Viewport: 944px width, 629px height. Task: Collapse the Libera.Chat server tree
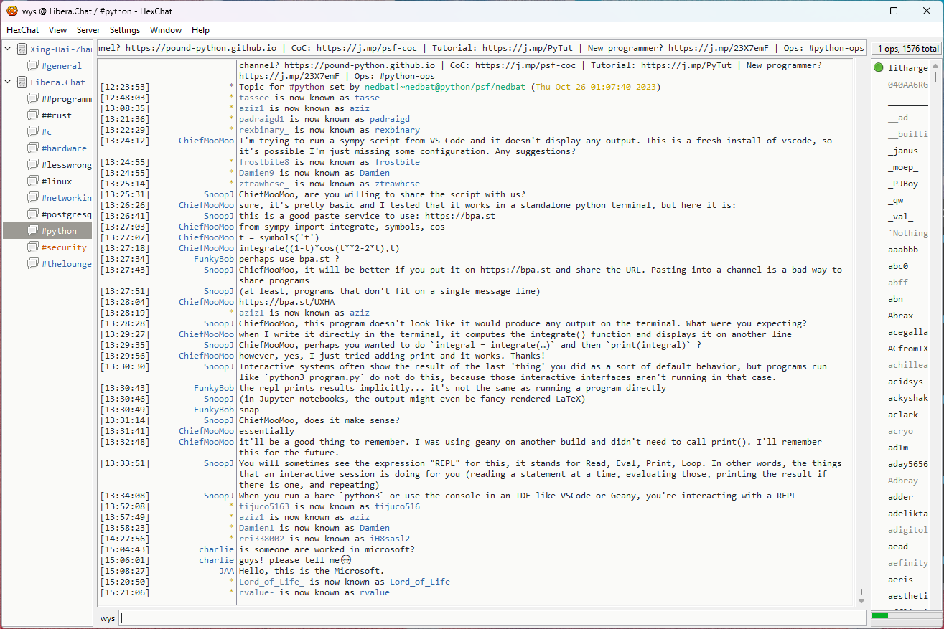pyautogui.click(x=8, y=82)
